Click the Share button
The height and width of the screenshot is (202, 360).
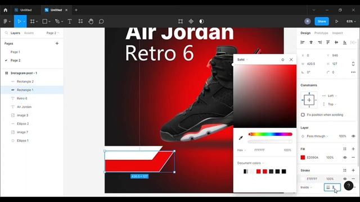pyautogui.click(x=322, y=21)
